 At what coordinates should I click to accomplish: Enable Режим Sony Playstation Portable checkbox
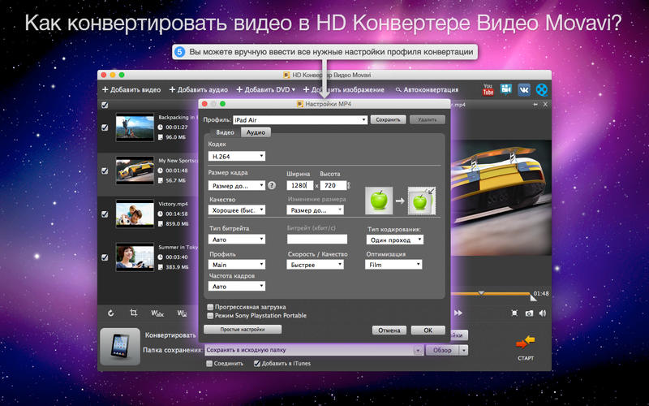click(210, 315)
